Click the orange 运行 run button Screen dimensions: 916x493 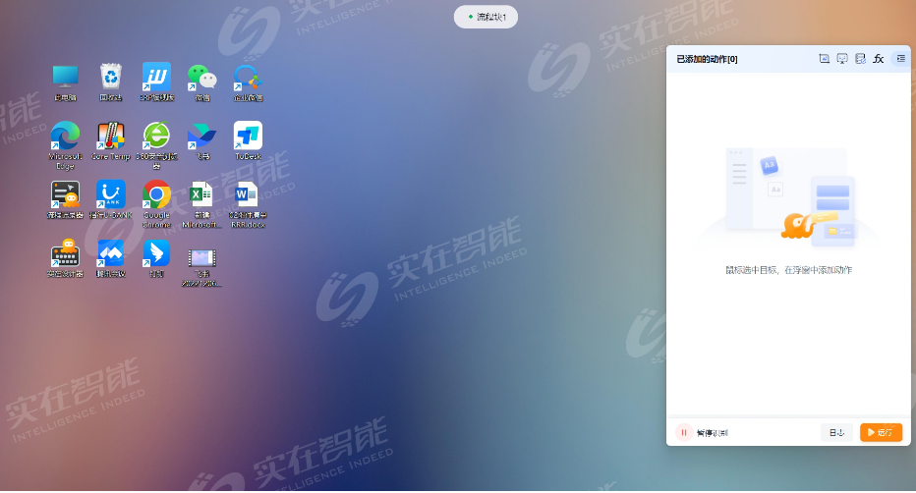coord(881,432)
